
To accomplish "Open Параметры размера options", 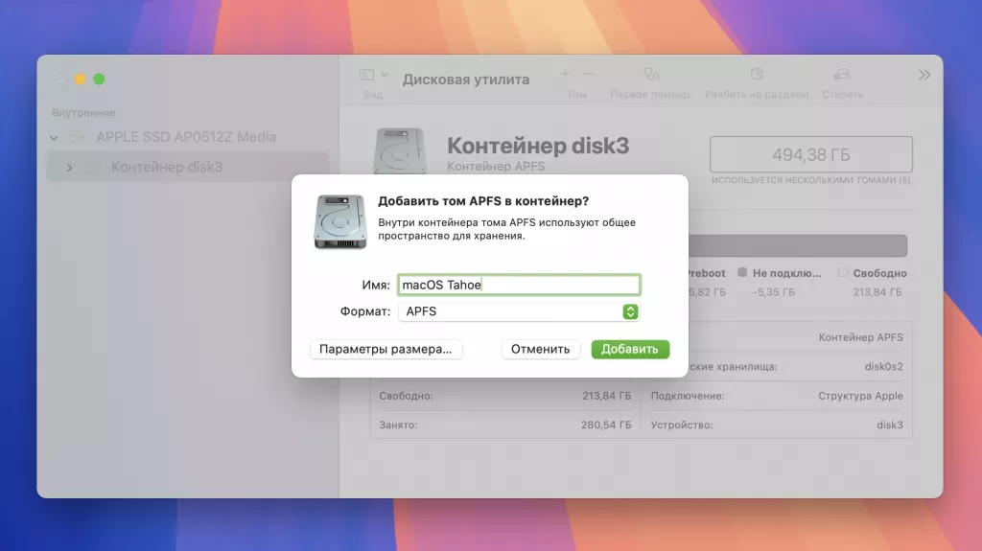I will [x=386, y=350].
